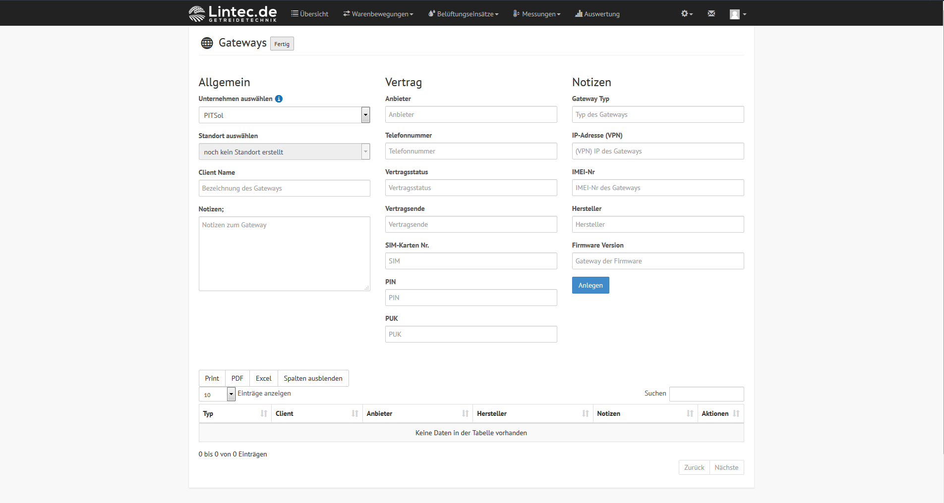Change the entries-per-page dropdown

click(217, 395)
